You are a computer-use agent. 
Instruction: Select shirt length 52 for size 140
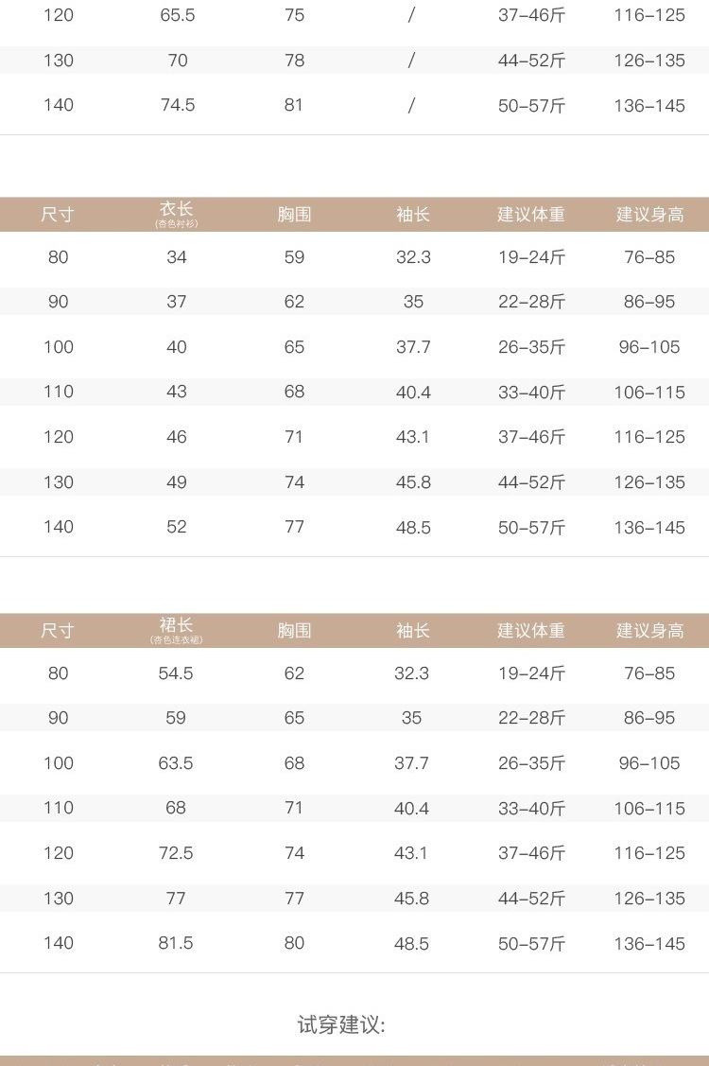[177, 527]
